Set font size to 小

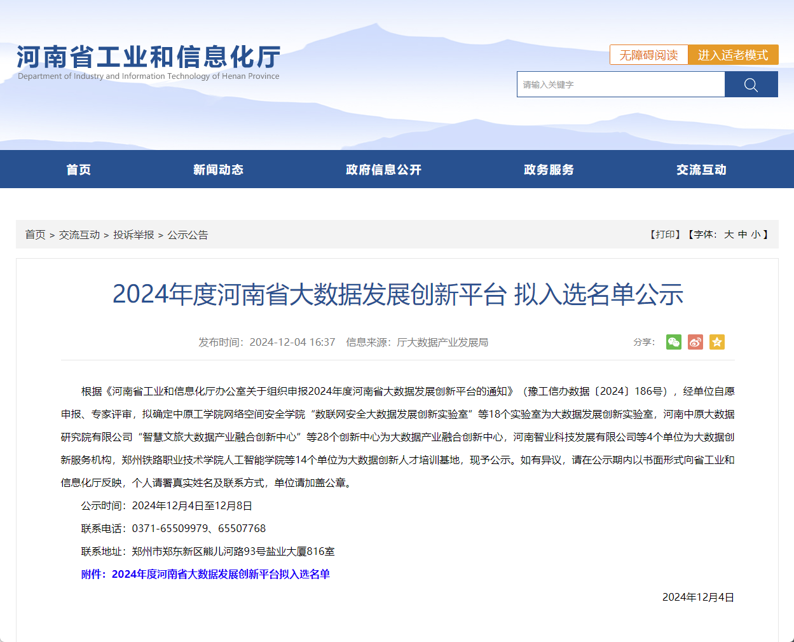[x=755, y=235]
